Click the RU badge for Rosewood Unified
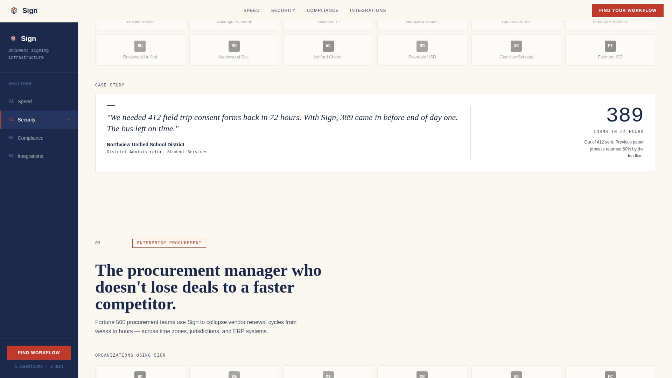672x378 pixels. [x=140, y=46]
